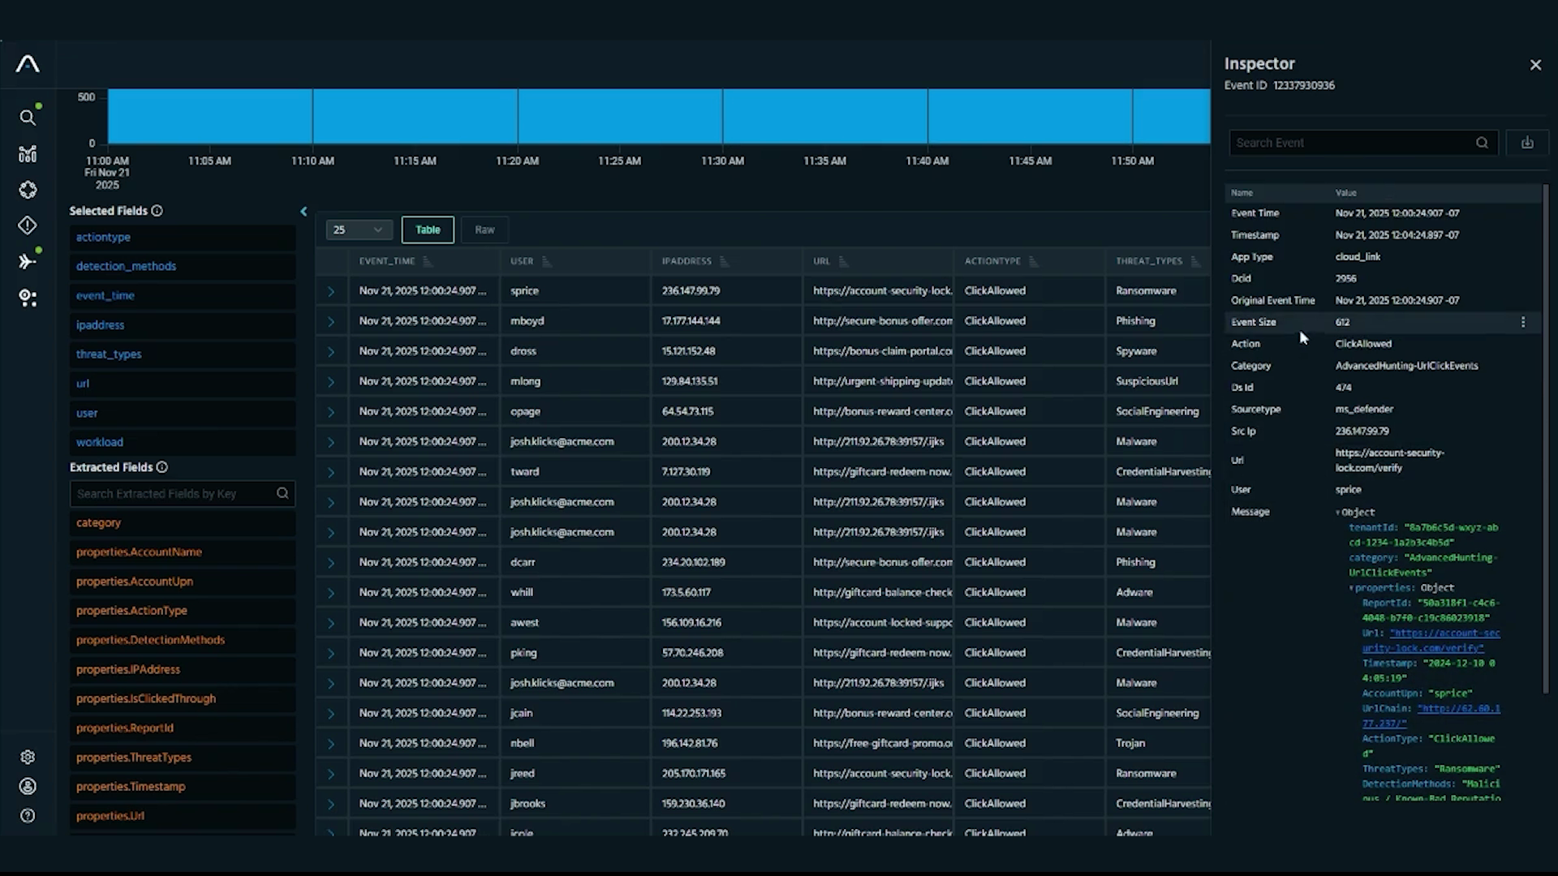This screenshot has height=876, width=1558.
Task: Expand the mboyd event row
Action: 331,321
